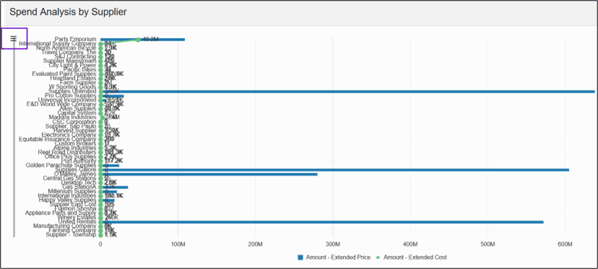Click the Supplier Mainstream label
Viewport: 598px width, 269px height.
click(70, 61)
